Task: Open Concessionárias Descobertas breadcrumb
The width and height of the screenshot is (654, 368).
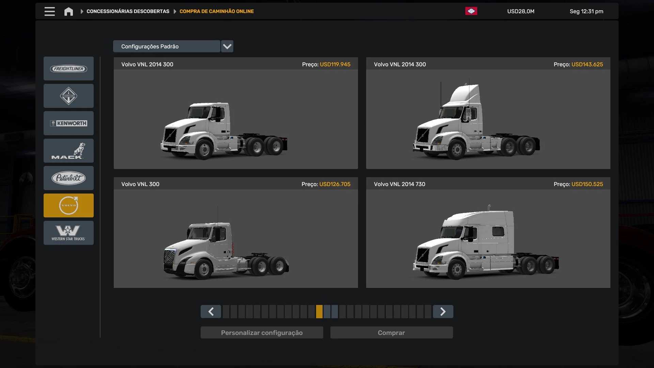Action: click(128, 11)
